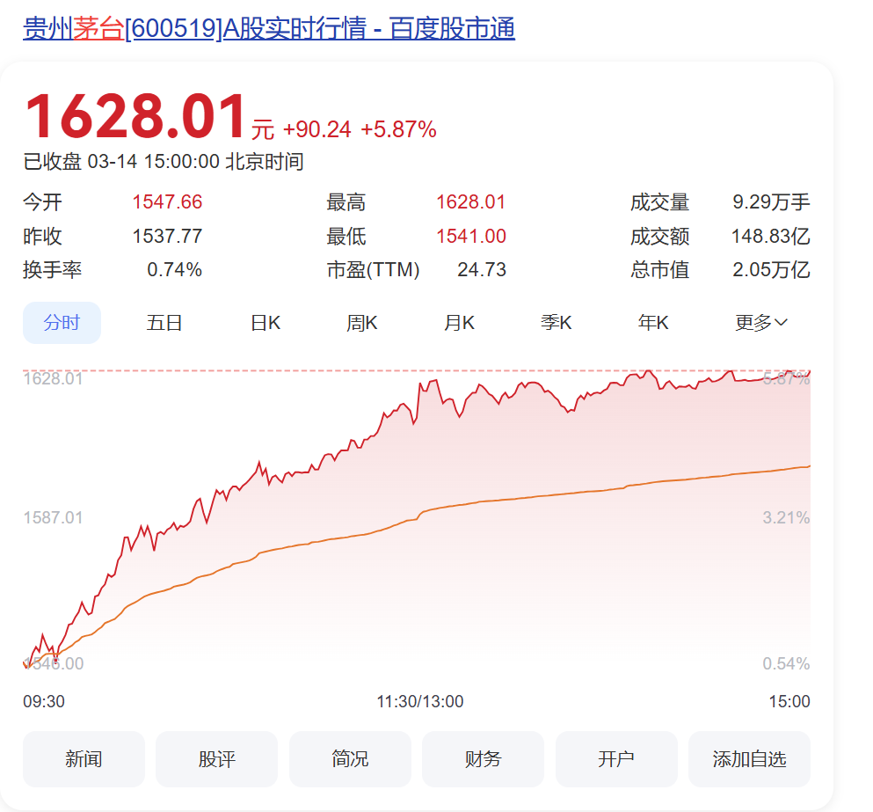The image size is (873, 812).
Task: Show the 月K chart tab
Action: pyautogui.click(x=459, y=323)
